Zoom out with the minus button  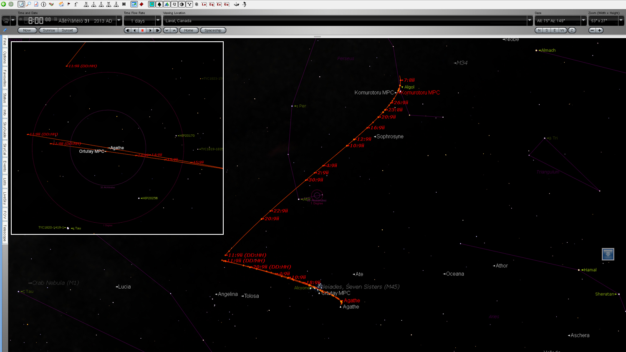(592, 30)
